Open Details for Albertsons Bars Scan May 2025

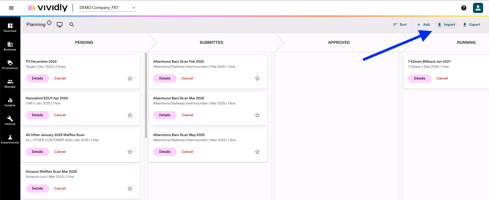(165, 152)
